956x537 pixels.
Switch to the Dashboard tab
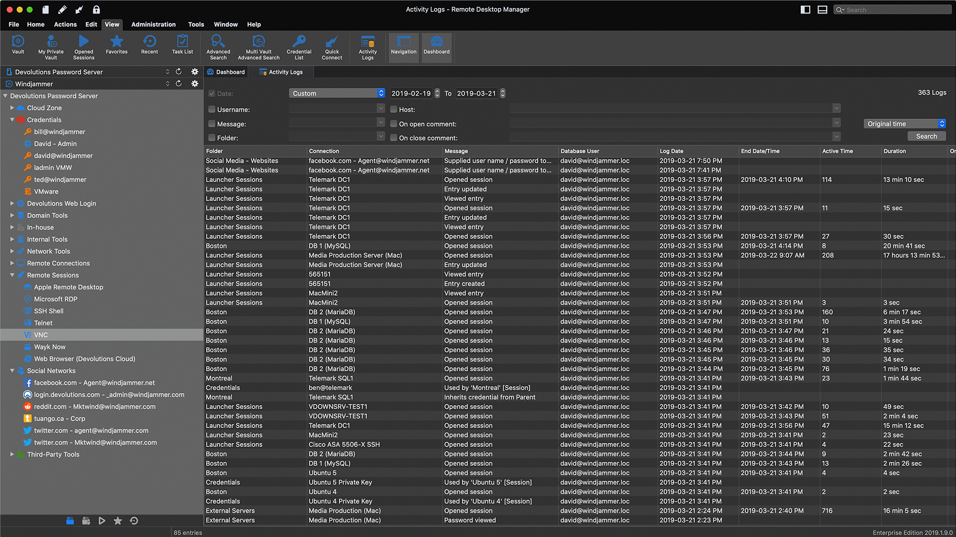click(x=226, y=72)
